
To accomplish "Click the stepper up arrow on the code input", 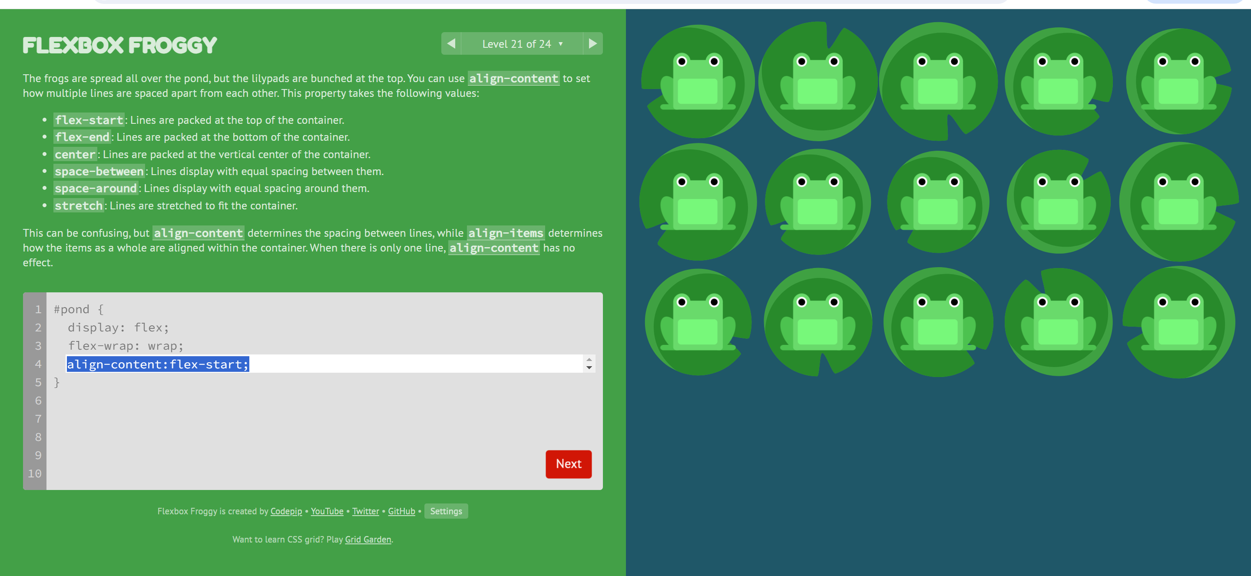I will click(x=589, y=361).
